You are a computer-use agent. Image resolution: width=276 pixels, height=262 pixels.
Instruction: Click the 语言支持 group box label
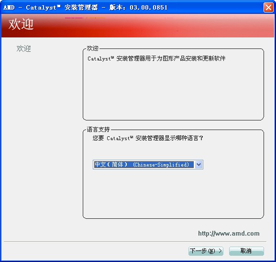pos(98,130)
